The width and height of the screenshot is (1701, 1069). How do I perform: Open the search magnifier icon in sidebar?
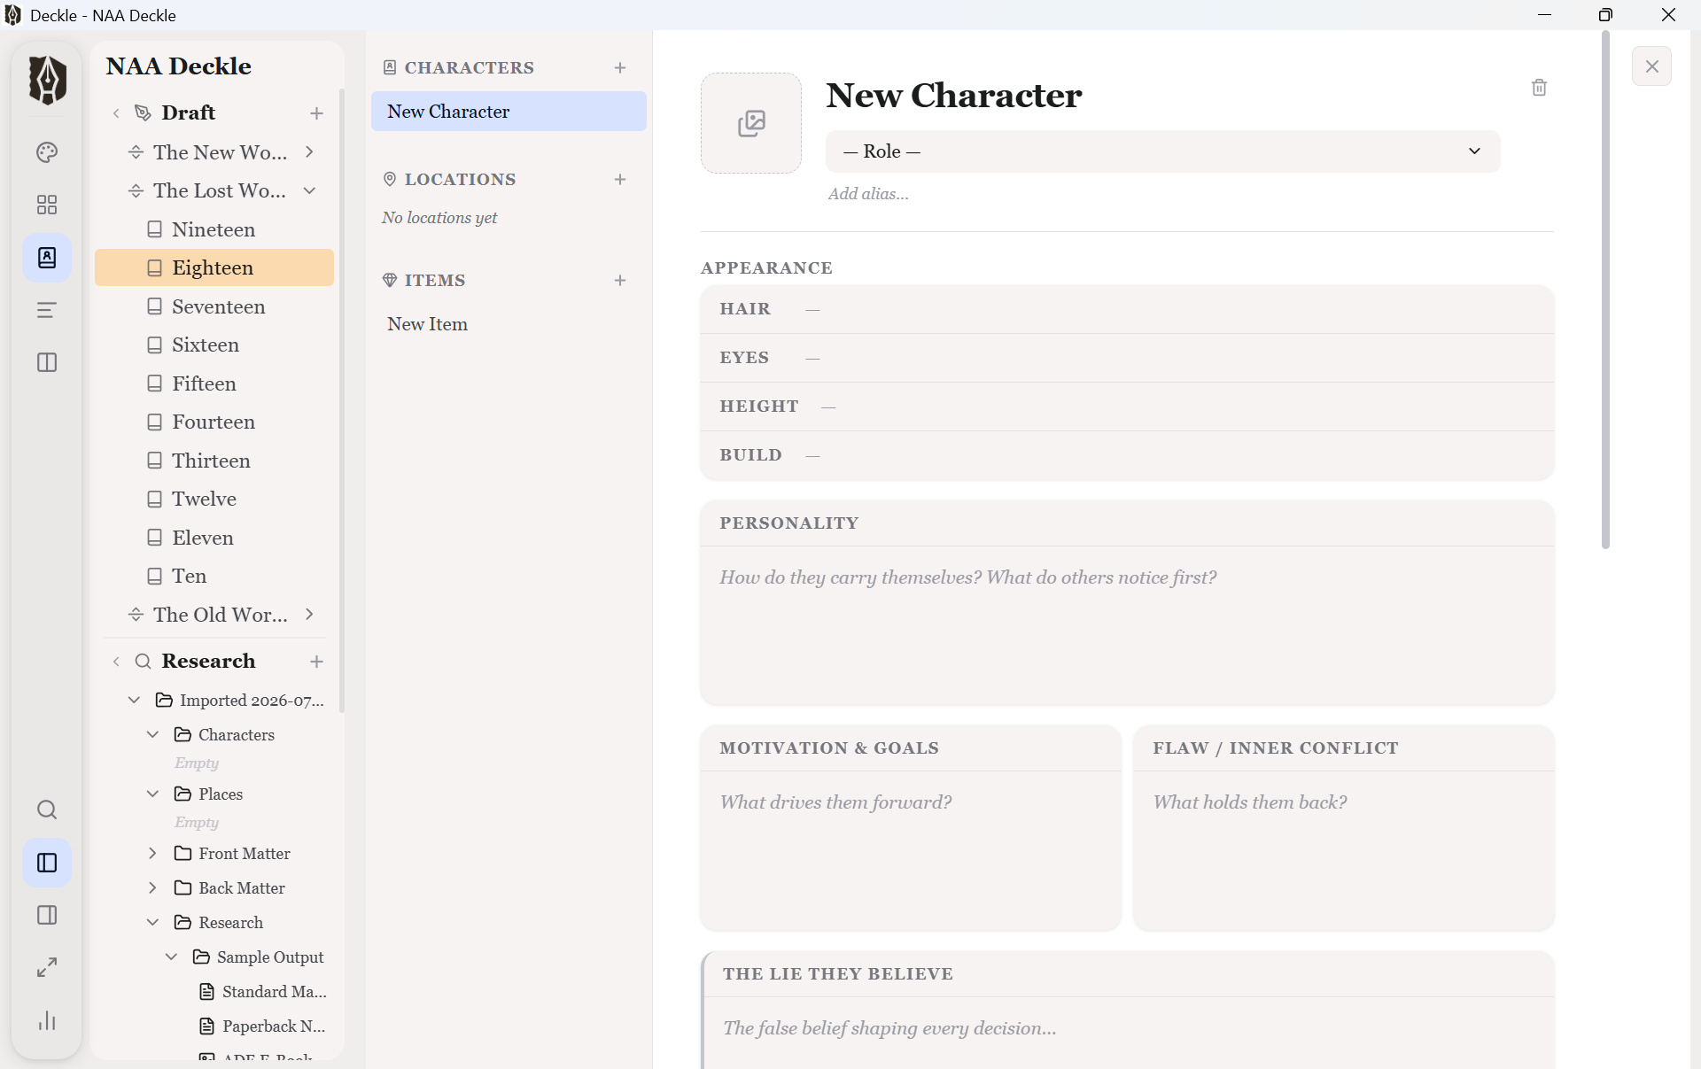pyautogui.click(x=47, y=809)
